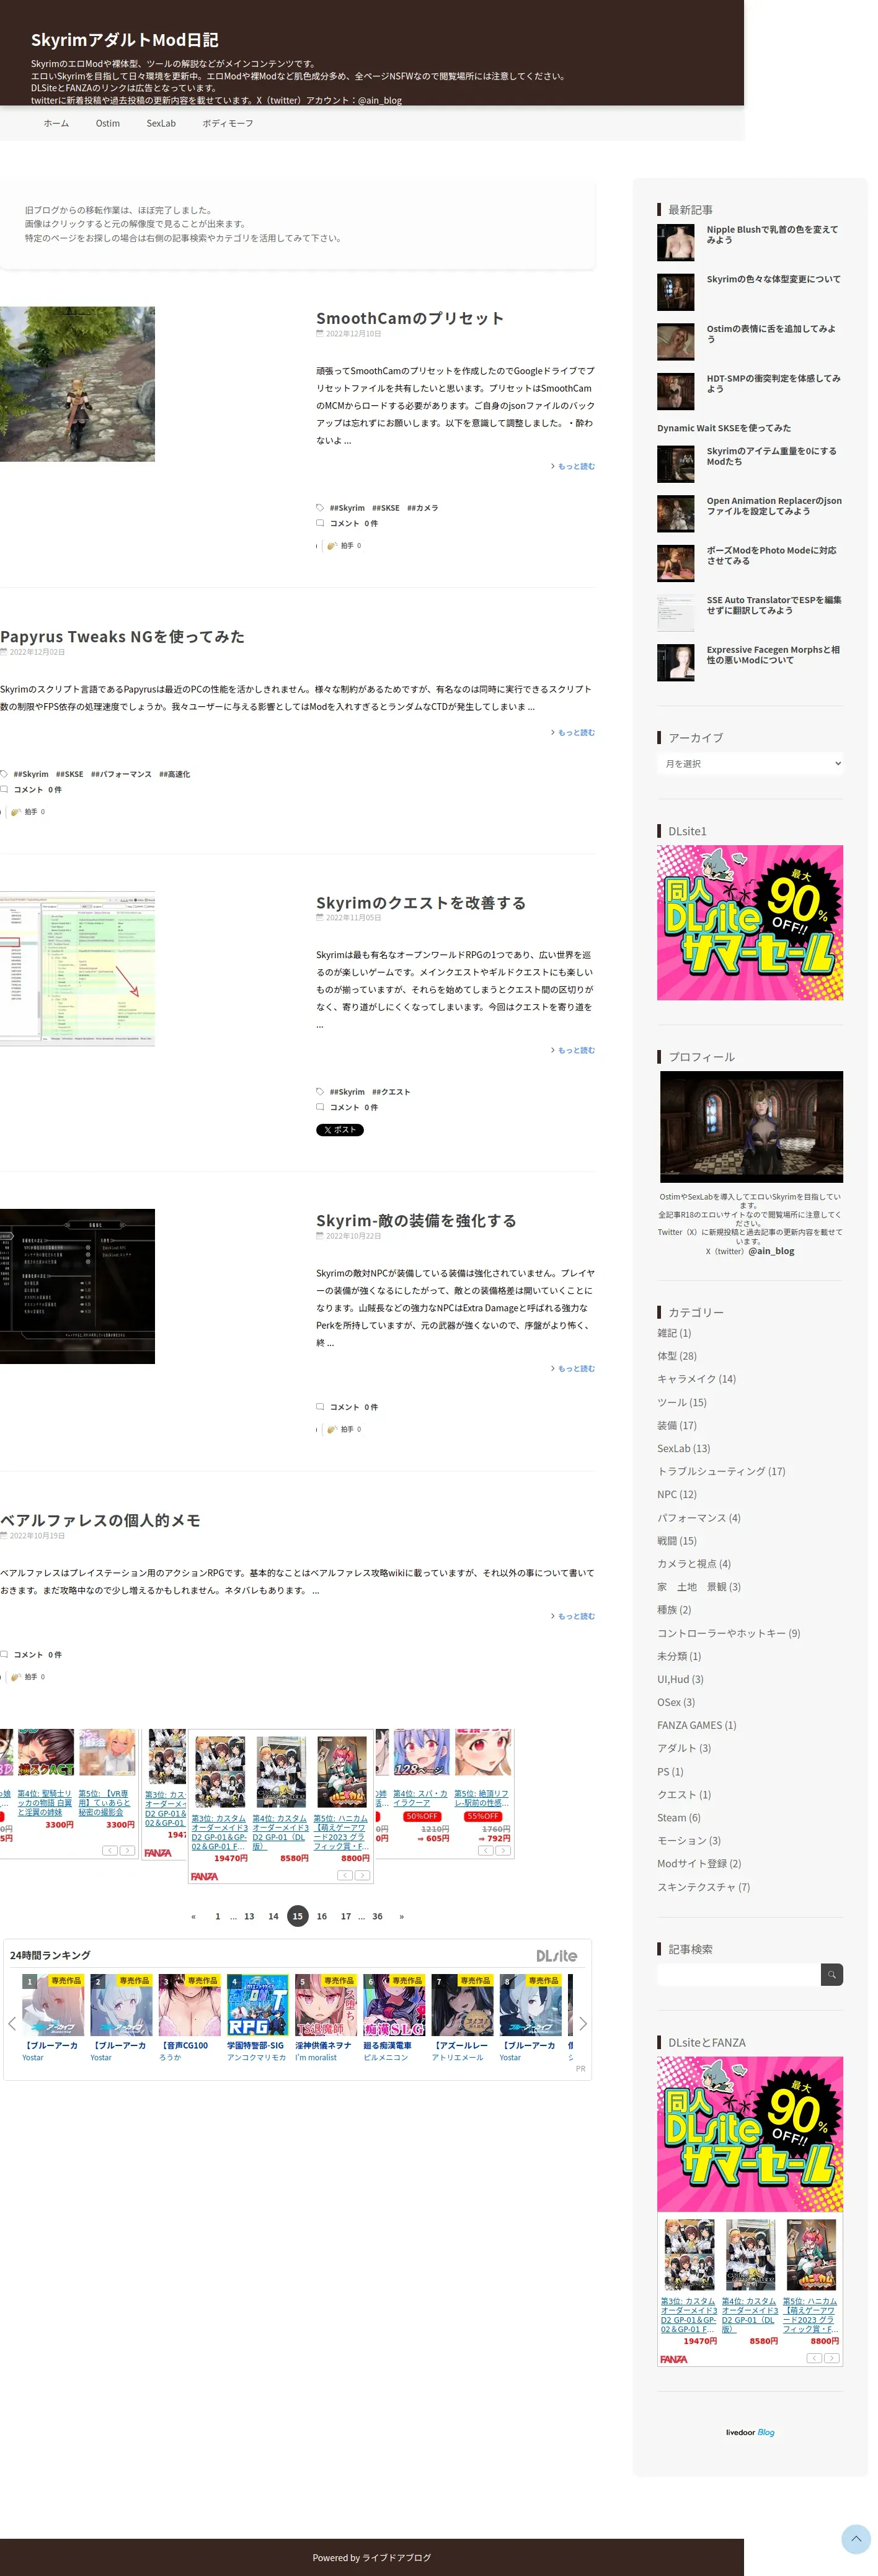The width and height of the screenshot is (878, 2576).
Task: Go to the previous page arrow «
Action: tap(193, 1916)
